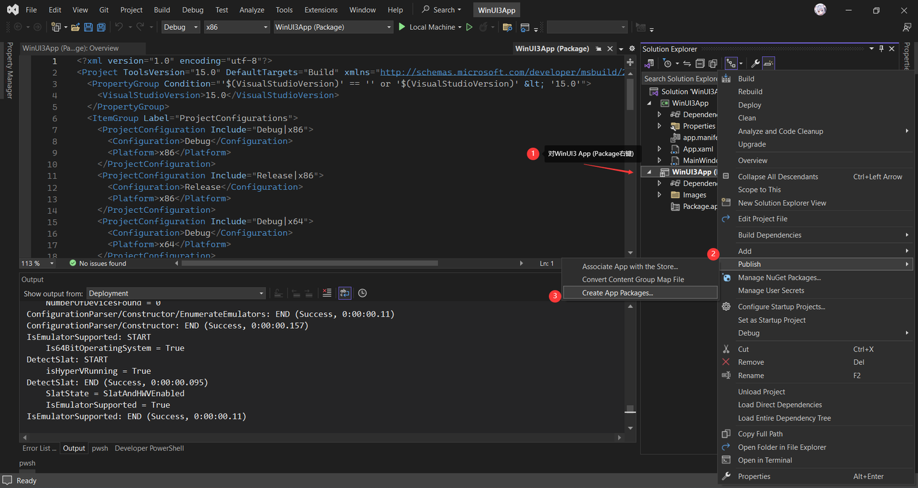Toggle Preview Selected Items in Solution Explorer

click(768, 64)
